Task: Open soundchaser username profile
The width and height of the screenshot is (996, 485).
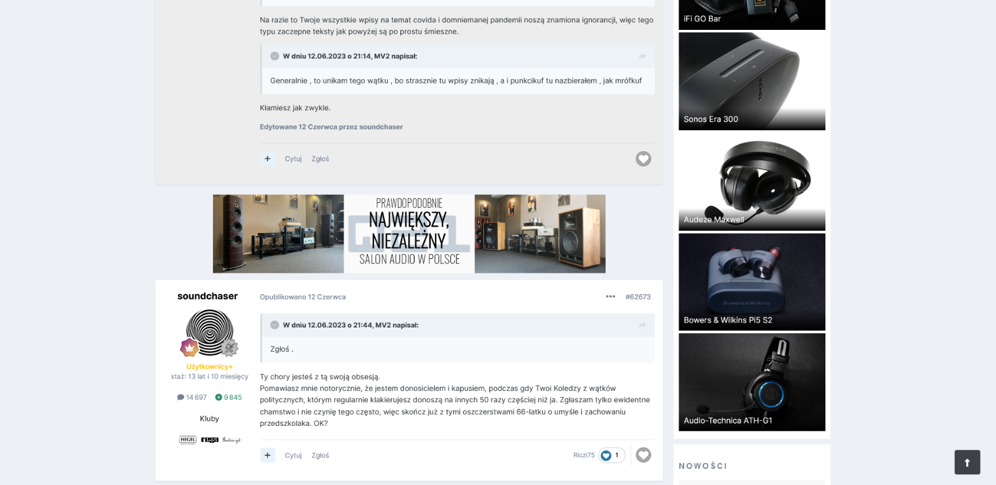Action: coord(207,296)
